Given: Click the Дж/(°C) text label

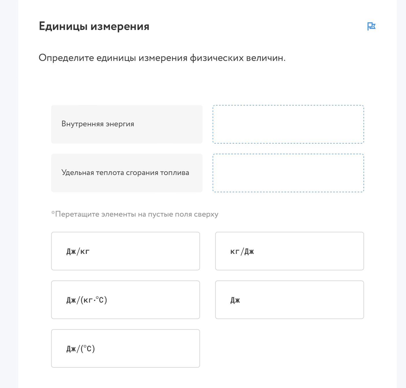Looking at the screenshot, I should (81, 349).
